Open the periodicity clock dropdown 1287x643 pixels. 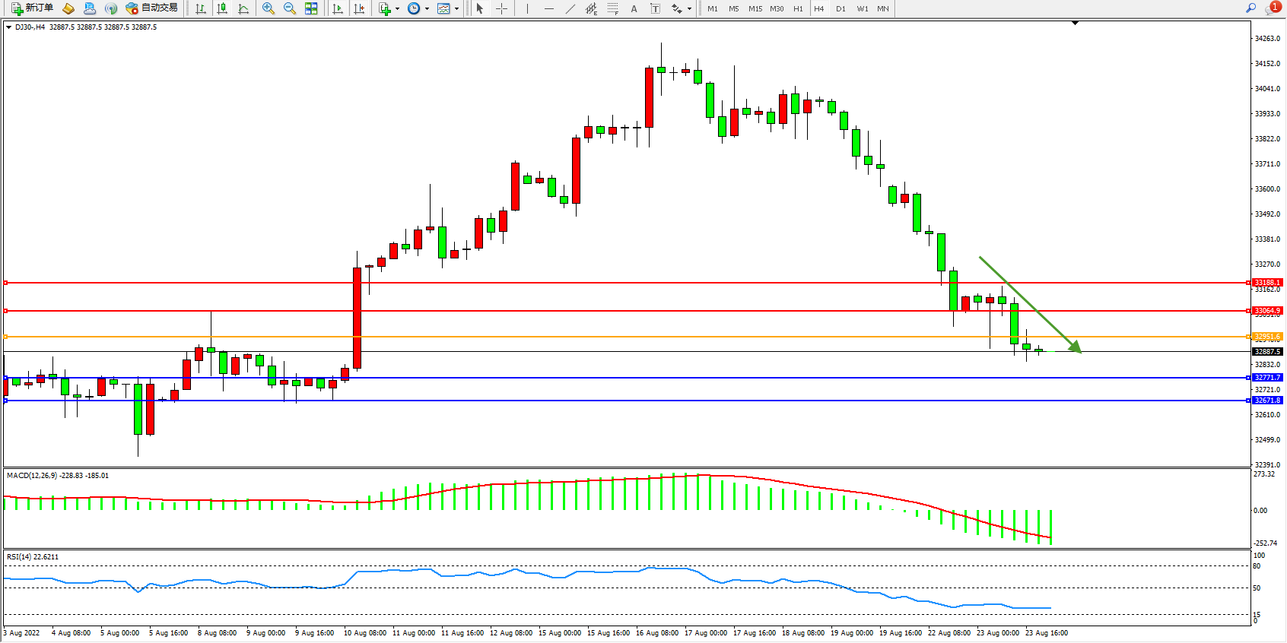coord(427,9)
